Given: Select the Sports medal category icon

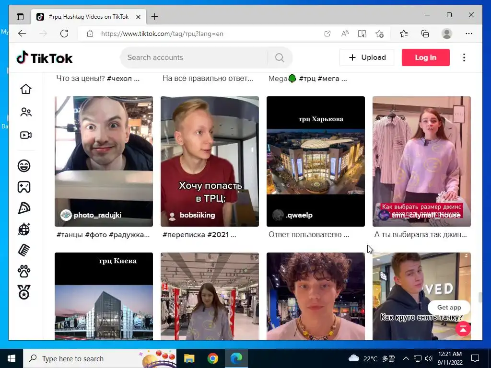Looking at the screenshot, I should [24, 292].
